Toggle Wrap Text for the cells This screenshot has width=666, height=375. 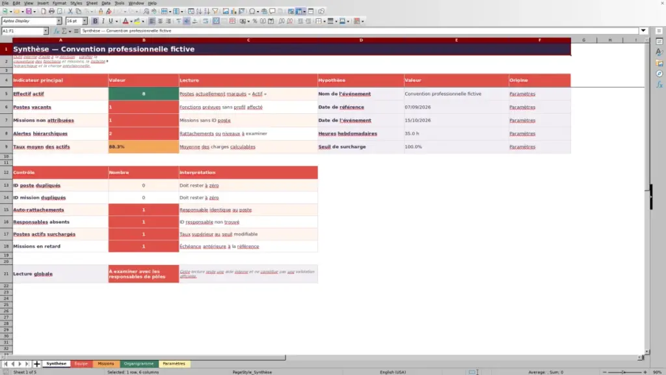click(206, 21)
